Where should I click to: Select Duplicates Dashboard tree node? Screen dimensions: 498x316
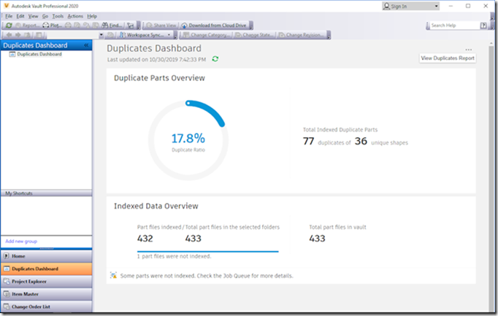coord(39,54)
